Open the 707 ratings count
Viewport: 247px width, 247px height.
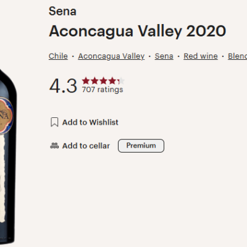pos(103,90)
